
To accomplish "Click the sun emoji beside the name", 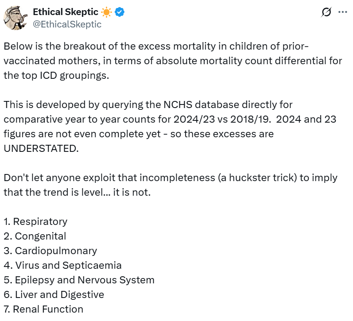I will click(x=106, y=12).
